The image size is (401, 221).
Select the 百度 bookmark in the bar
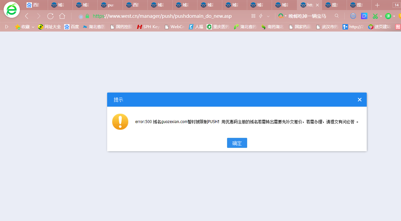[72, 27]
